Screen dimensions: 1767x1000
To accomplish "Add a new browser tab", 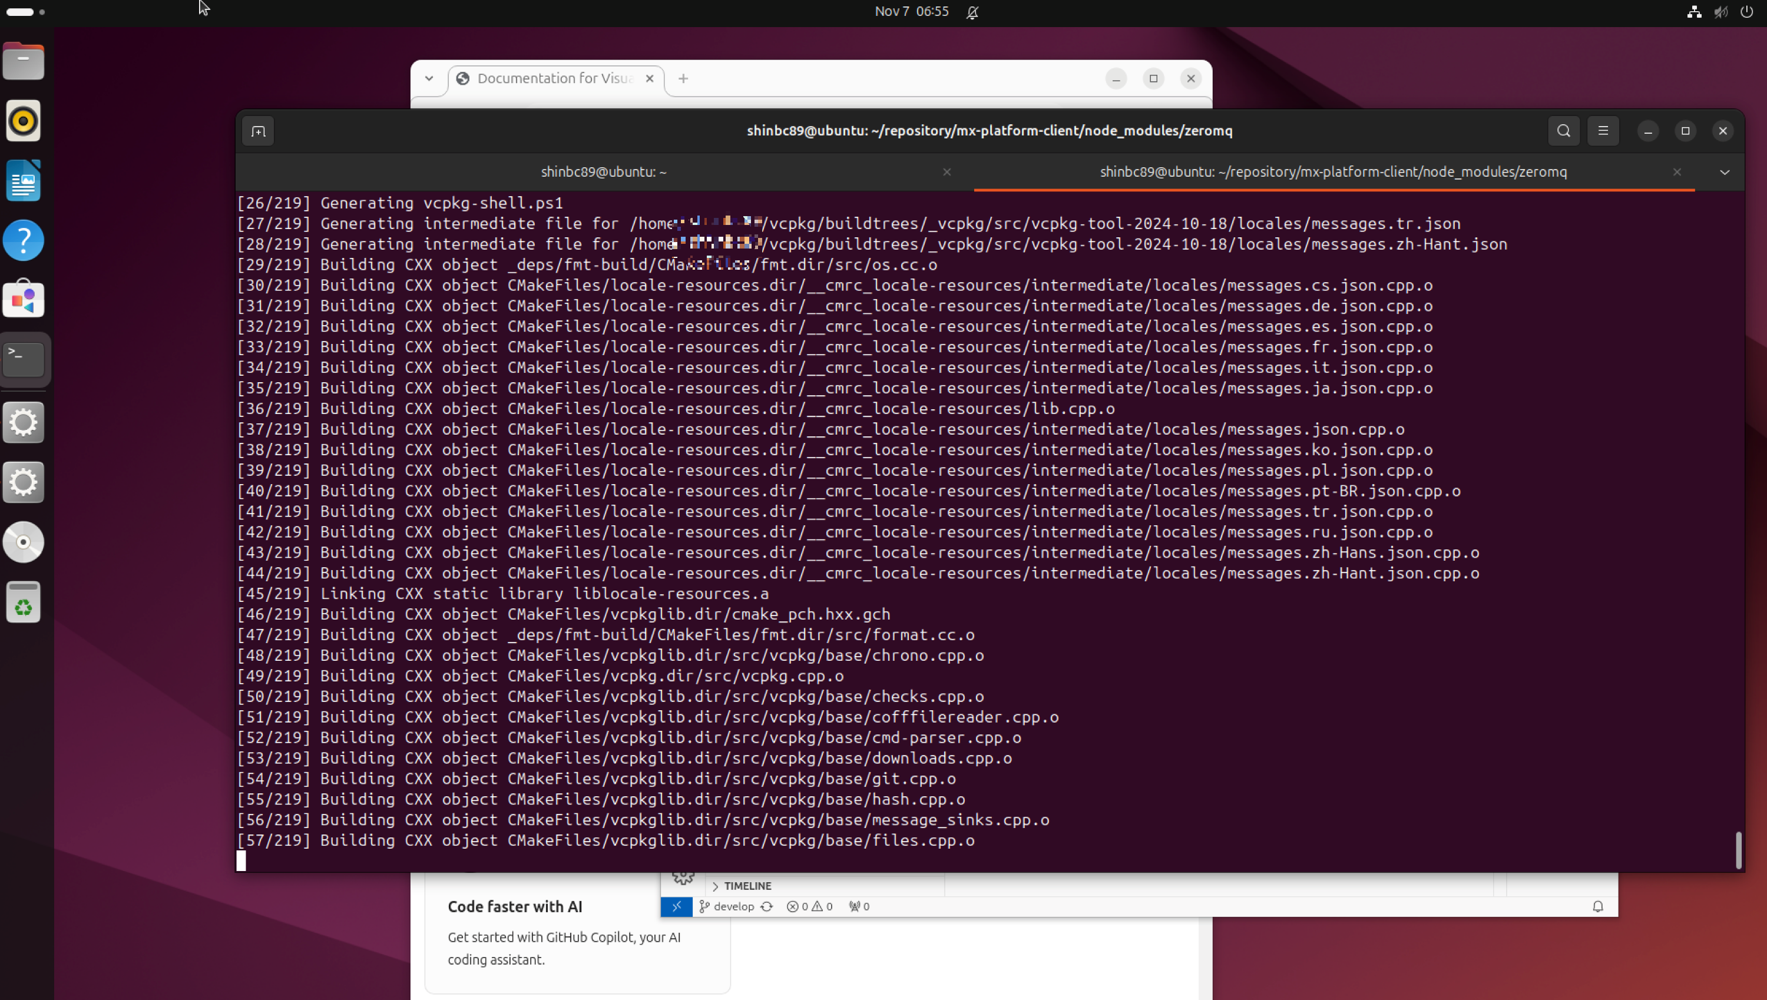I will [683, 79].
